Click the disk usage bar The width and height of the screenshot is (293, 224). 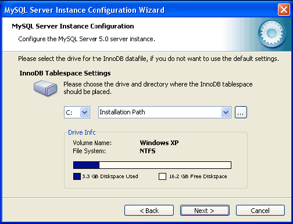click(x=152, y=165)
